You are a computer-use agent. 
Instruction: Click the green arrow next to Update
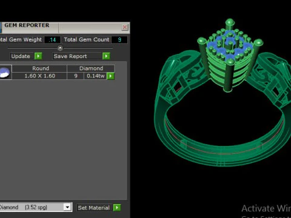(38, 56)
